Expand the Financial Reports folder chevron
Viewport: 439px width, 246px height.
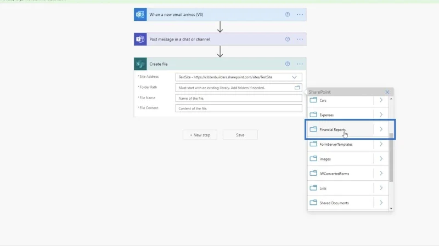381,129
